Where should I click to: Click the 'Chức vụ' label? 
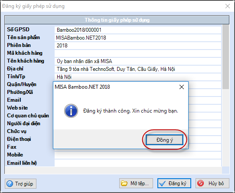click(16, 131)
